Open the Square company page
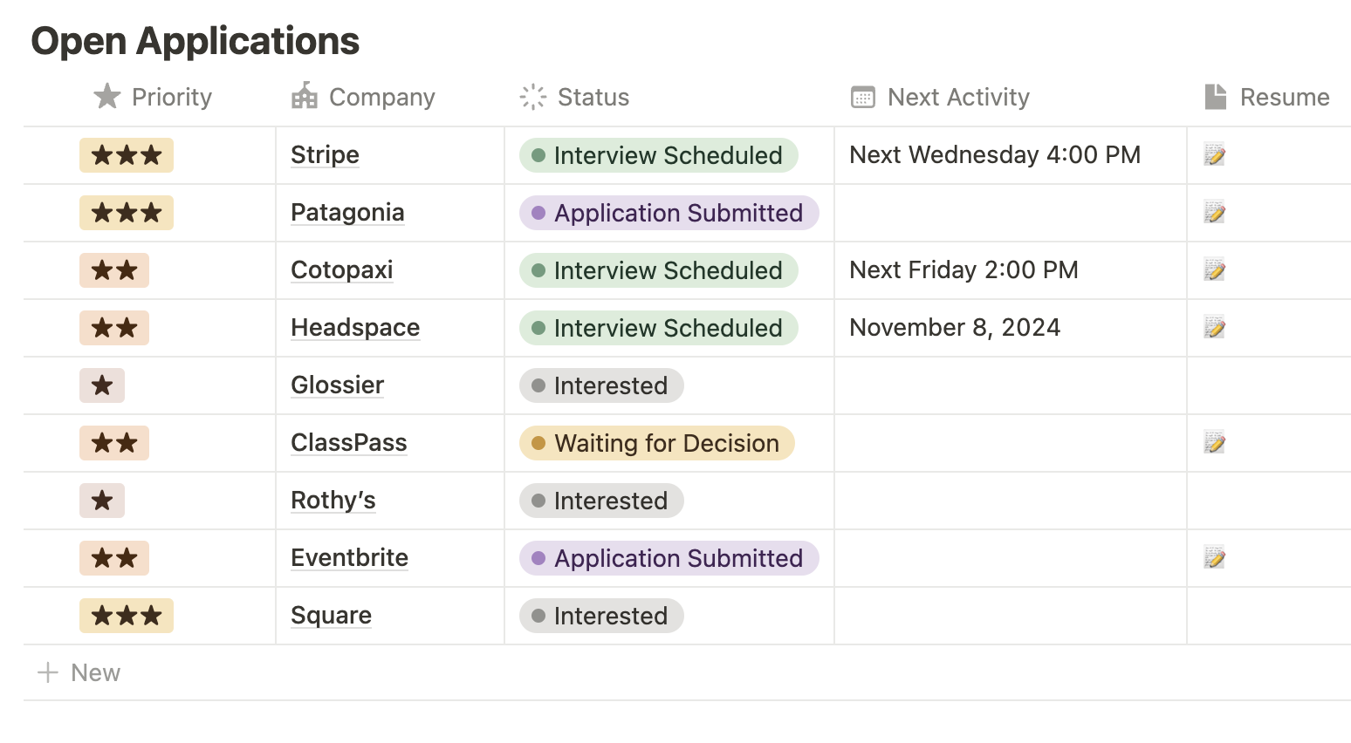The image size is (1351, 743). pyautogui.click(x=331, y=616)
